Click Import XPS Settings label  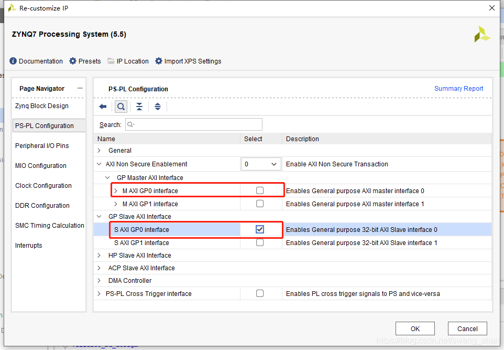[193, 61]
